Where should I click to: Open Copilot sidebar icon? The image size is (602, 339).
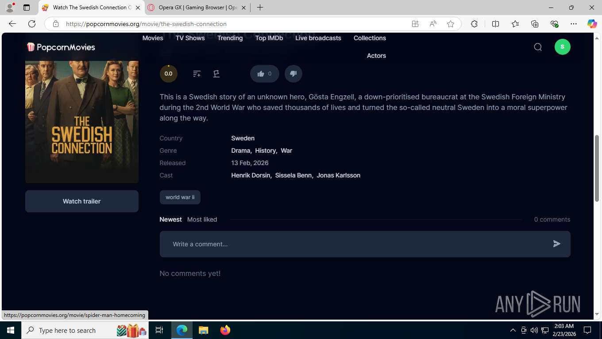point(592,24)
